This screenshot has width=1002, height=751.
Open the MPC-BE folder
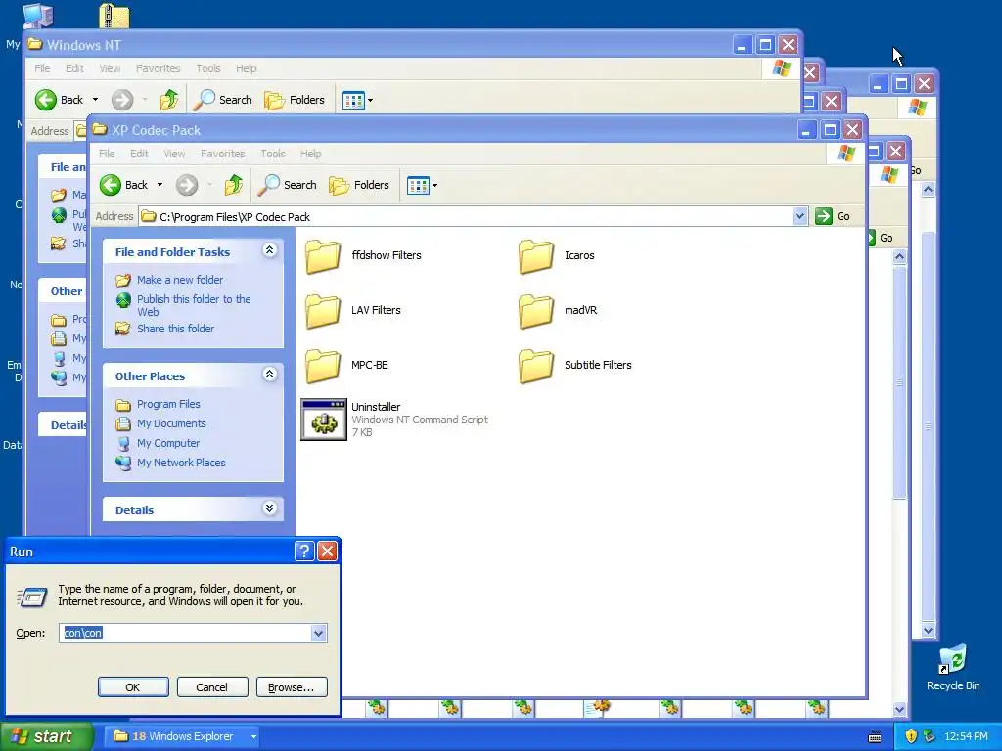pyautogui.click(x=346, y=366)
